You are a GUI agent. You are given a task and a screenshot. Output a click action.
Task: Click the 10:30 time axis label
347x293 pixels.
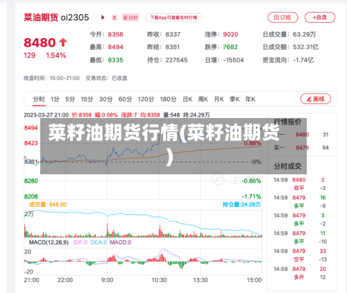tap(159, 281)
